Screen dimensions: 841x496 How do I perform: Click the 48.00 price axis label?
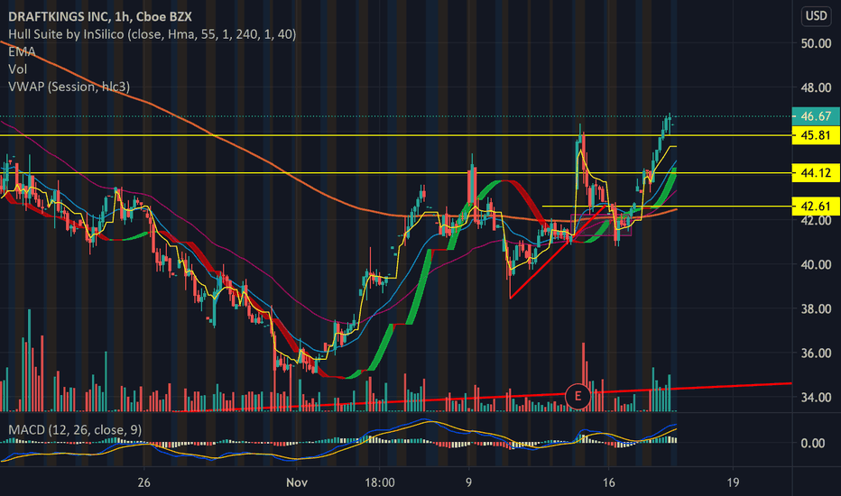point(816,87)
